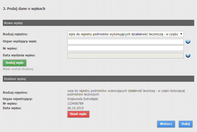Image resolution: width=197 pixels, height=132 pixels.
Task: Click the entry date 26.10.2015
Action: point(75,108)
